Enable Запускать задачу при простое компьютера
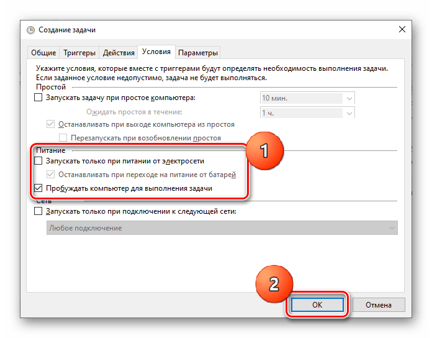 tap(38, 98)
